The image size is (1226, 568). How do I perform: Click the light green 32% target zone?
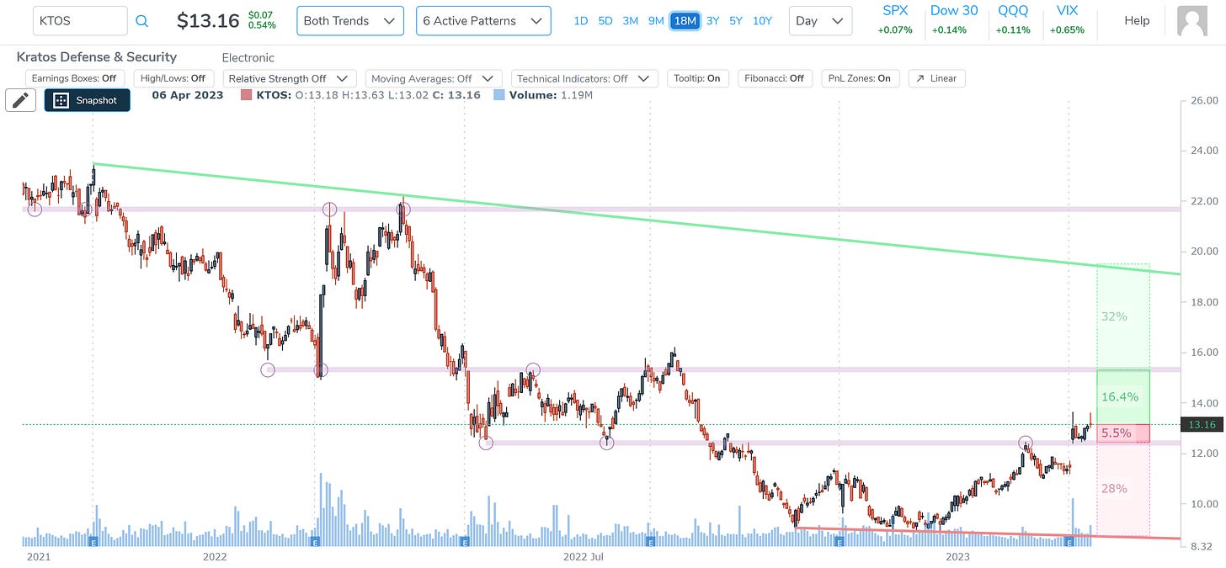[x=1123, y=317]
